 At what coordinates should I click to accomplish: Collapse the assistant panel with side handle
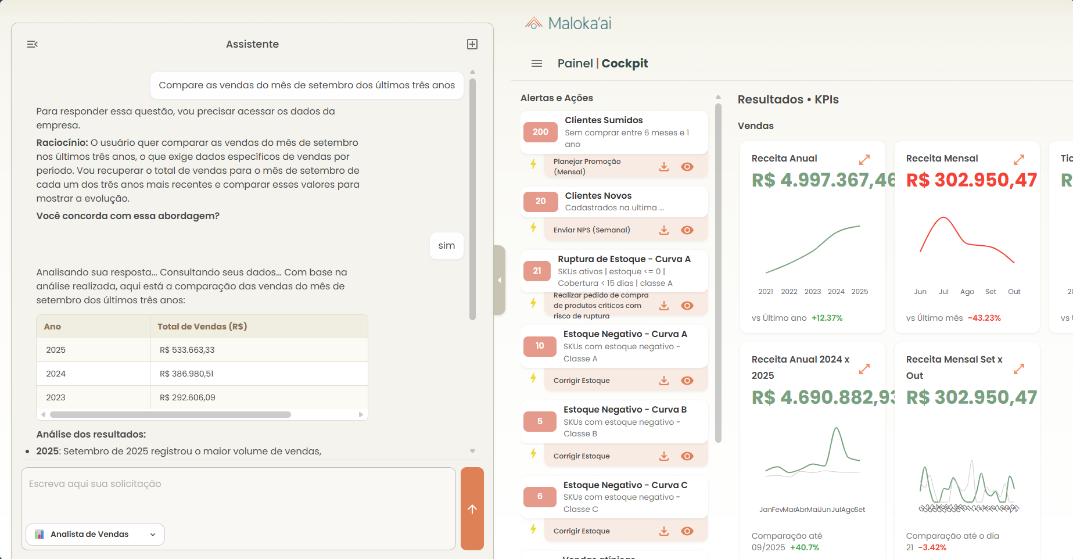point(499,280)
